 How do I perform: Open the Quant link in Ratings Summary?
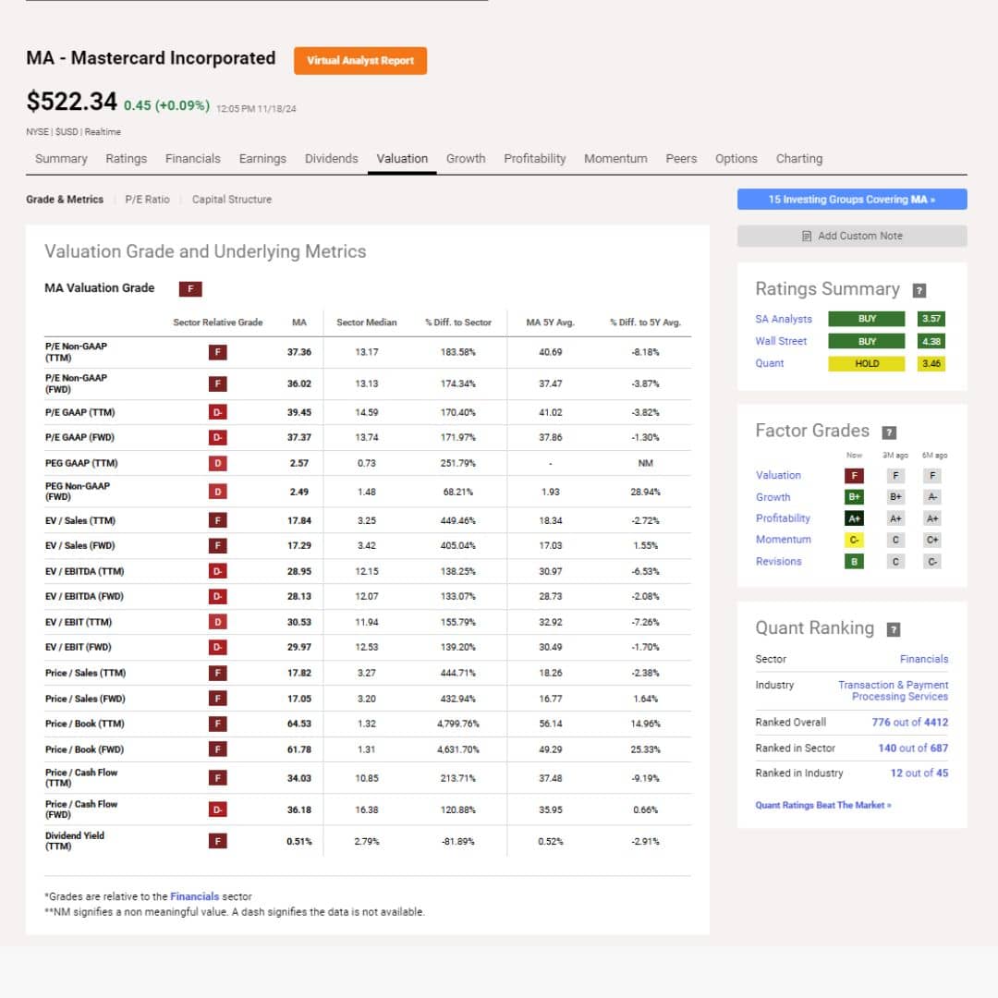pyautogui.click(x=770, y=363)
